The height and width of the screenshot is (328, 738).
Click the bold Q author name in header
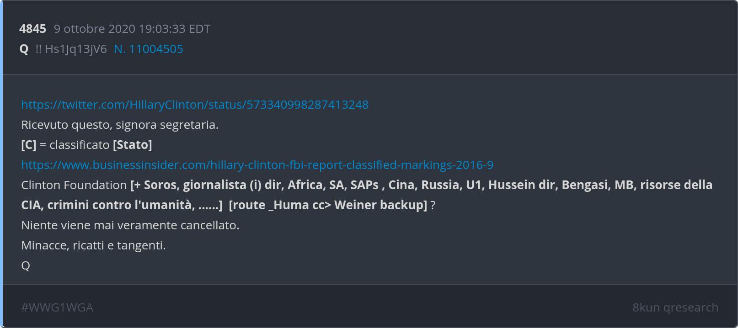pyautogui.click(x=24, y=49)
